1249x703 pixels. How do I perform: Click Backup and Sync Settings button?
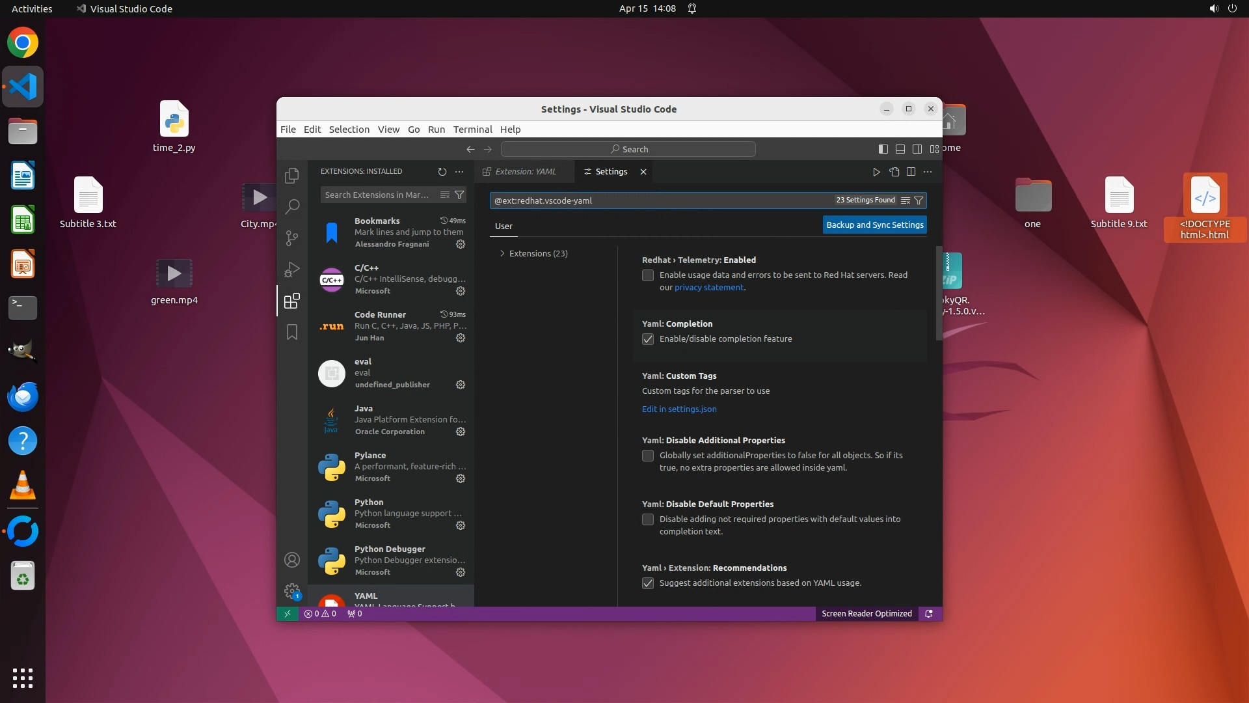pos(874,225)
